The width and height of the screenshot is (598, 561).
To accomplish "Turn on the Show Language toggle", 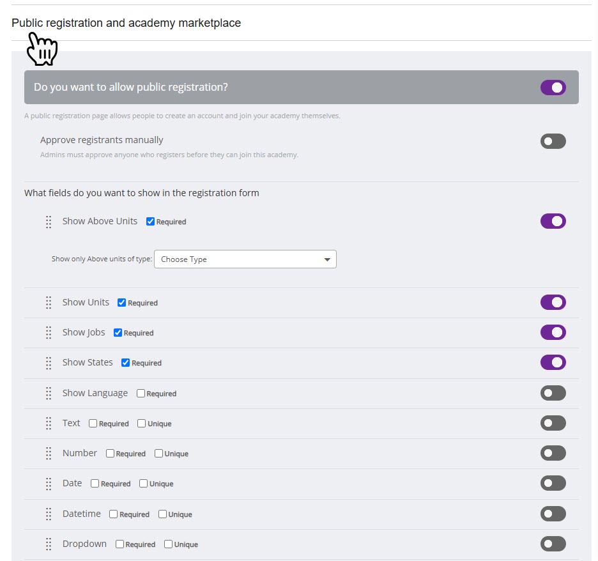I will (553, 393).
